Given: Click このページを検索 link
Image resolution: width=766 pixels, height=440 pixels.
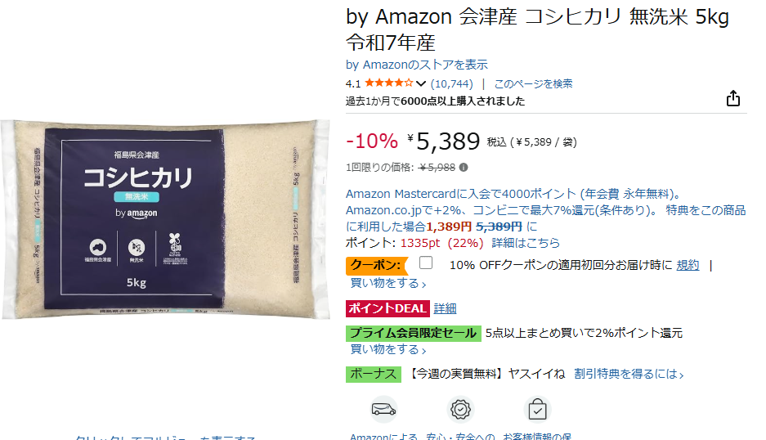Looking at the screenshot, I should click(x=534, y=83).
